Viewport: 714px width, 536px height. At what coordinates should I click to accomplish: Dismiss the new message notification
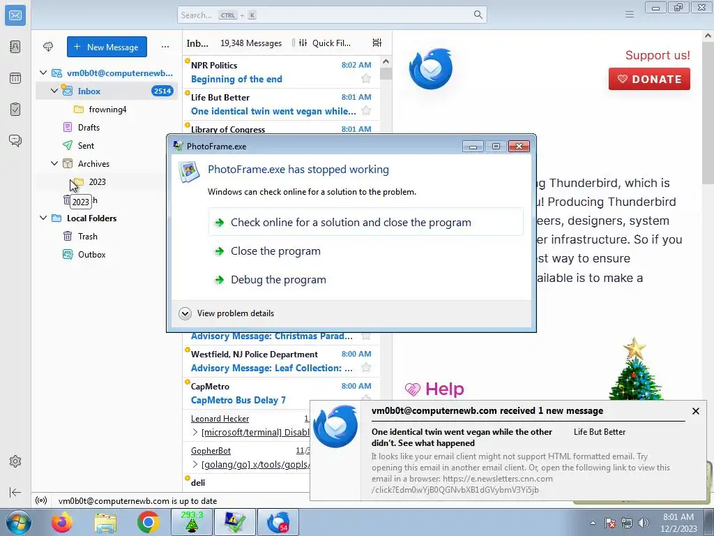tap(695, 411)
